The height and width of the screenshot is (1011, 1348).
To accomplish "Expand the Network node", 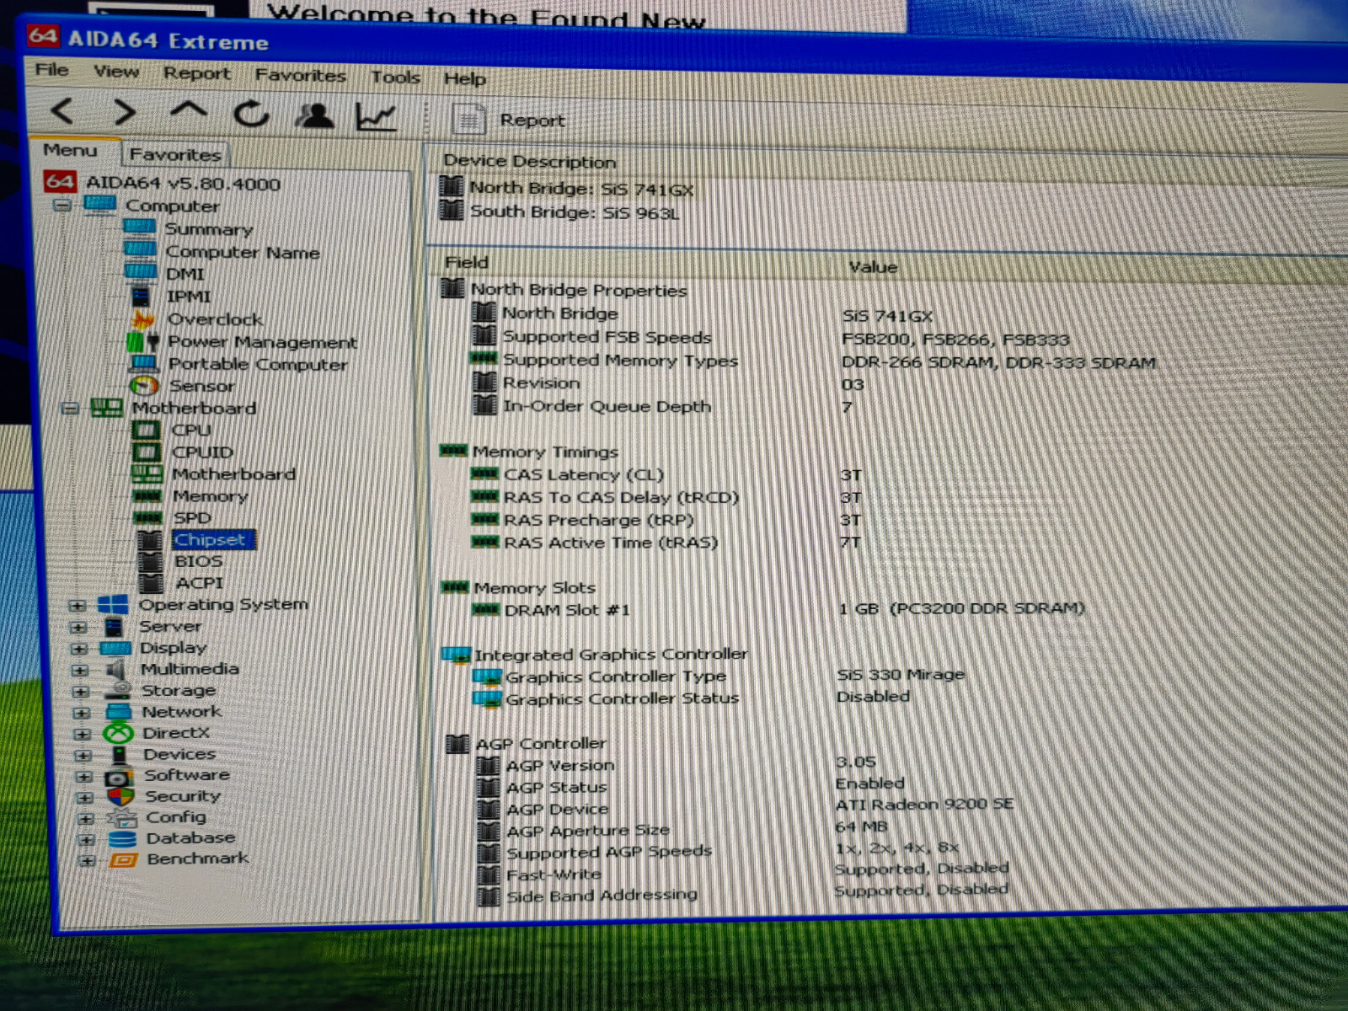I will click(82, 713).
